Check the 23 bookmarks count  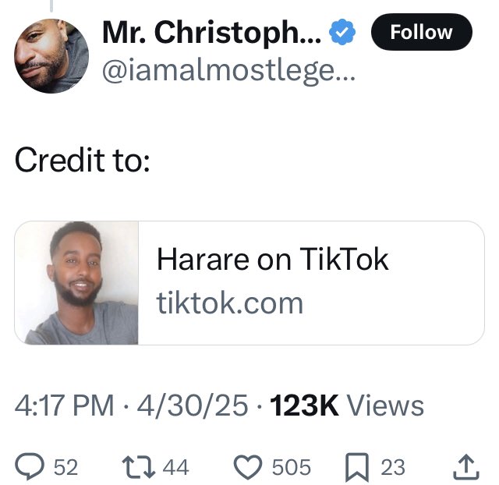[x=393, y=467]
